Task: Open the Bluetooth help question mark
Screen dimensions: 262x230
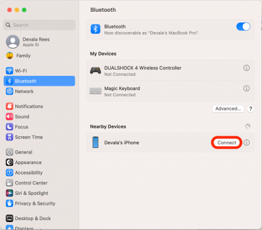Action: (x=250, y=109)
